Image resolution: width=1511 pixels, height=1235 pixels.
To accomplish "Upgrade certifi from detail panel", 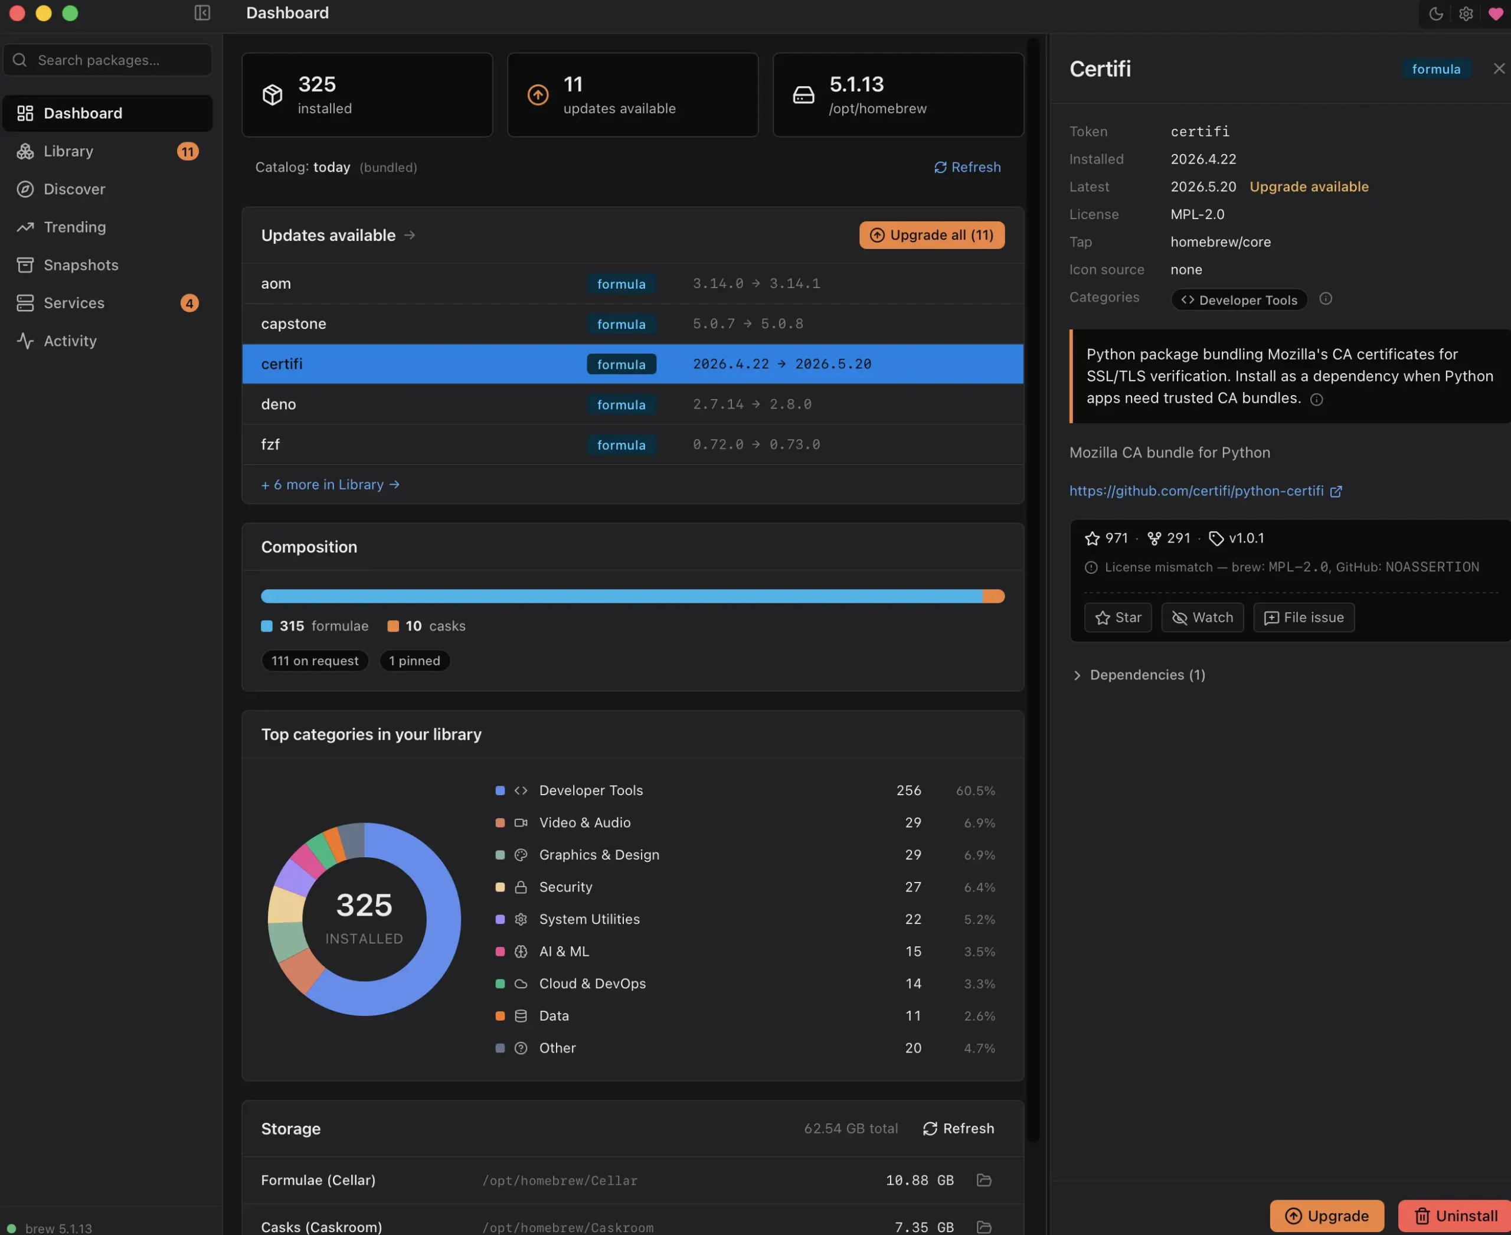I will (1327, 1216).
